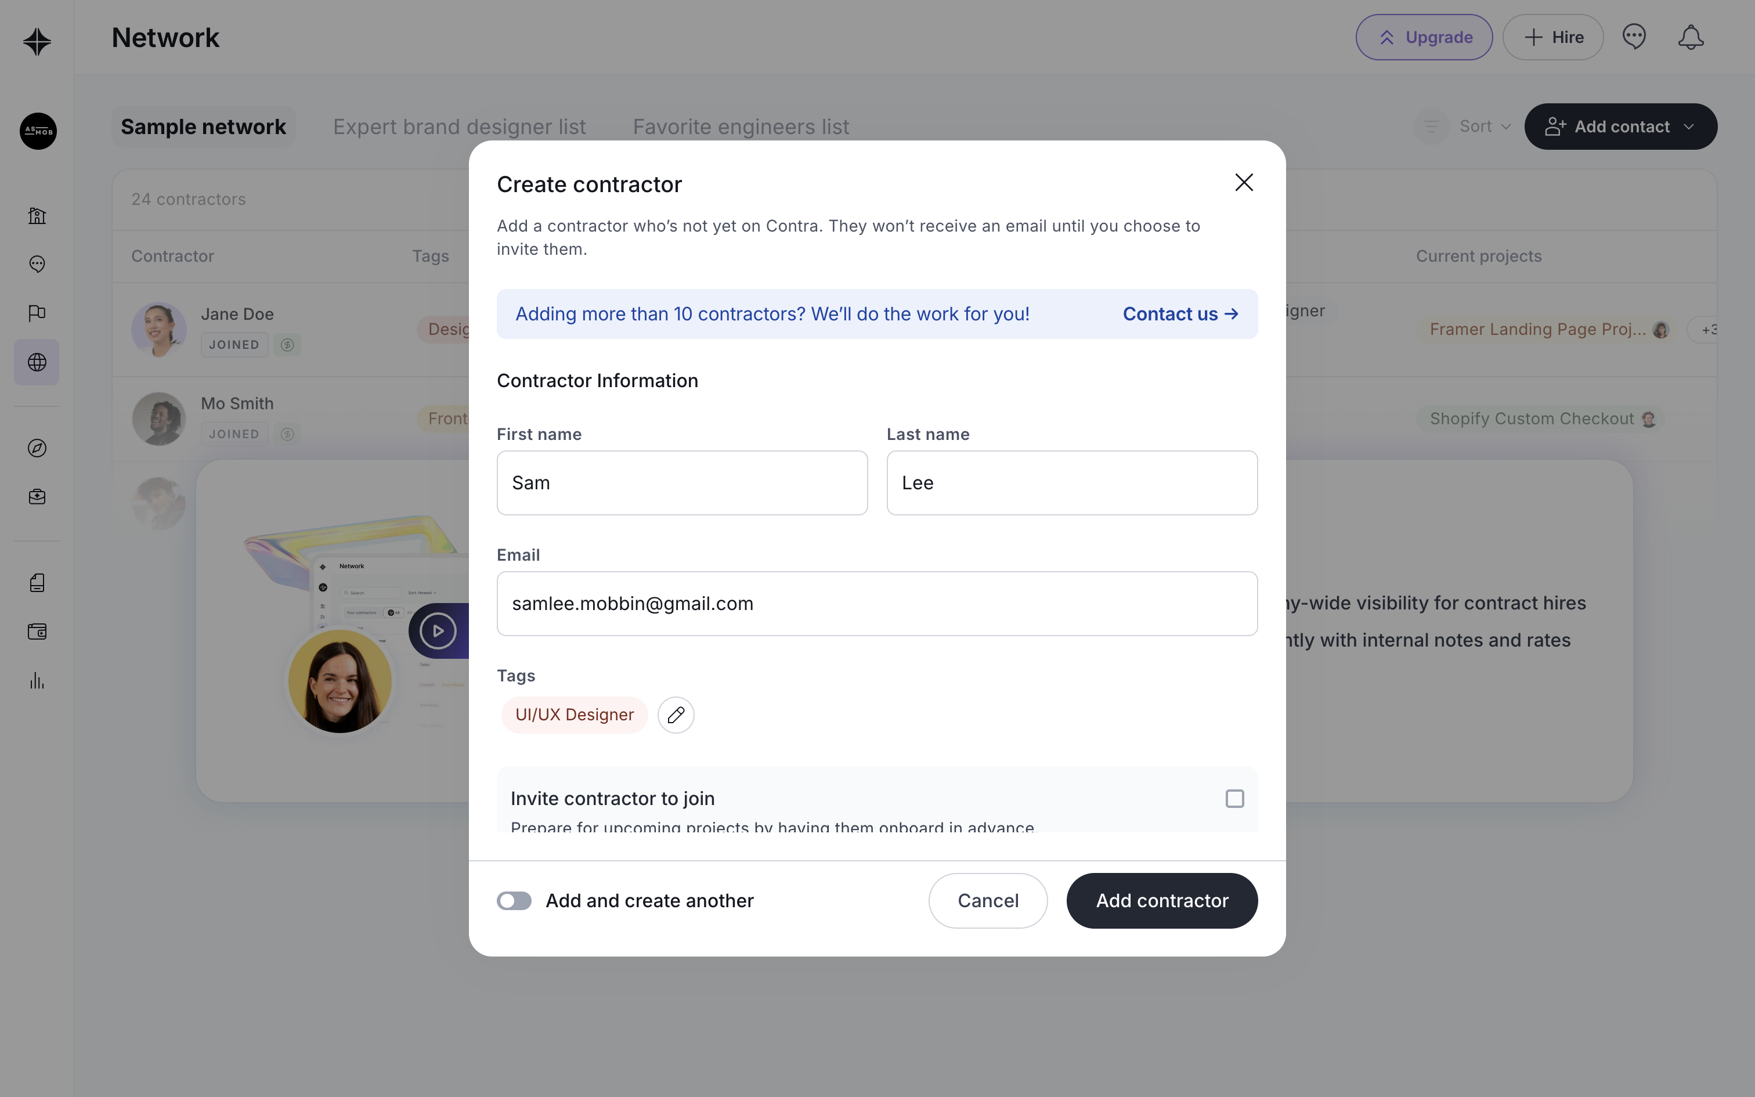Switch to Expert brand designer list tab
Image resolution: width=1755 pixels, height=1097 pixels.
[459, 127]
